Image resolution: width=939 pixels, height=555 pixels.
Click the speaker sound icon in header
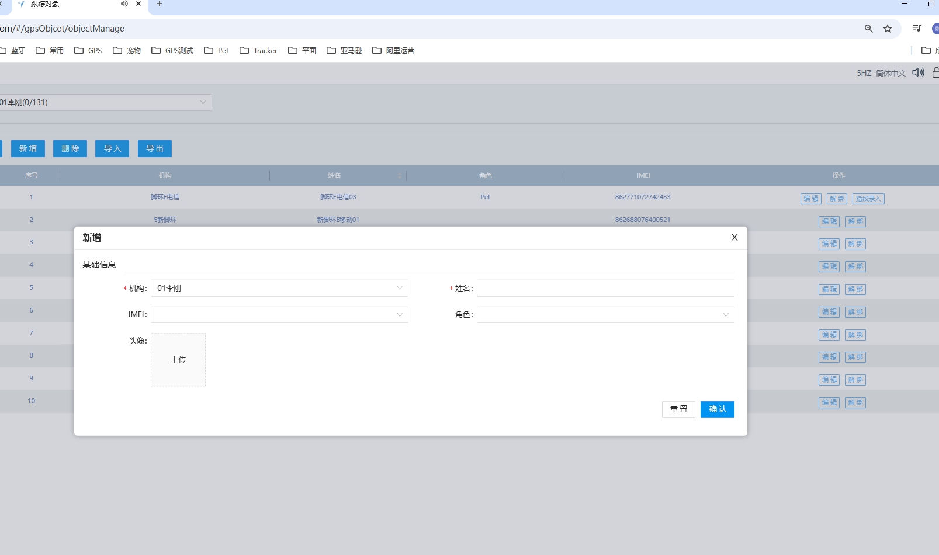pyautogui.click(x=918, y=72)
